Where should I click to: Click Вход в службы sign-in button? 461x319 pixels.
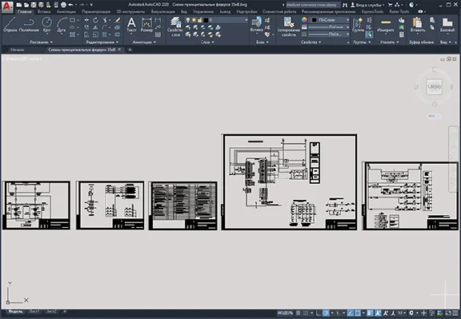point(367,5)
